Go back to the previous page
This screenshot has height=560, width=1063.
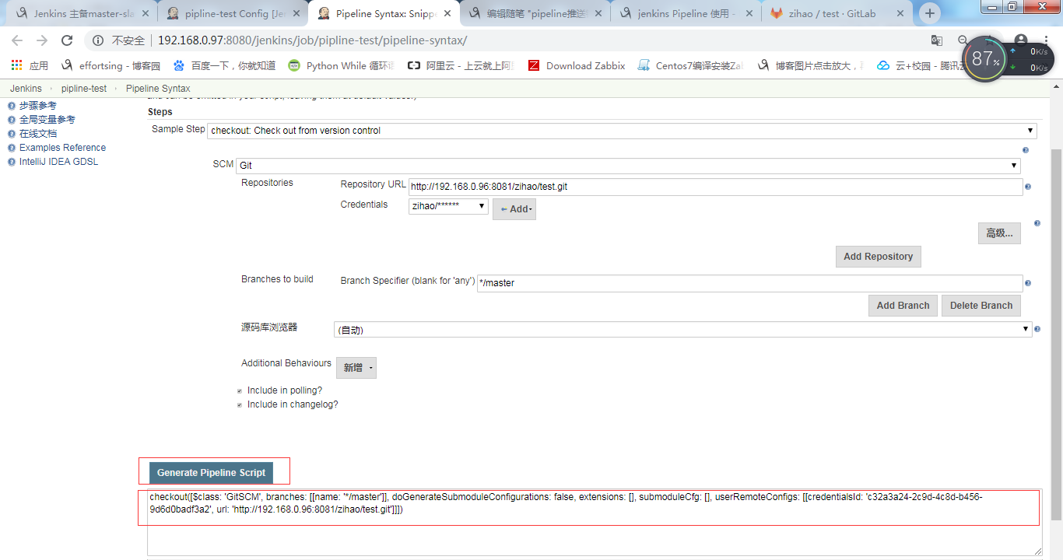(x=17, y=40)
